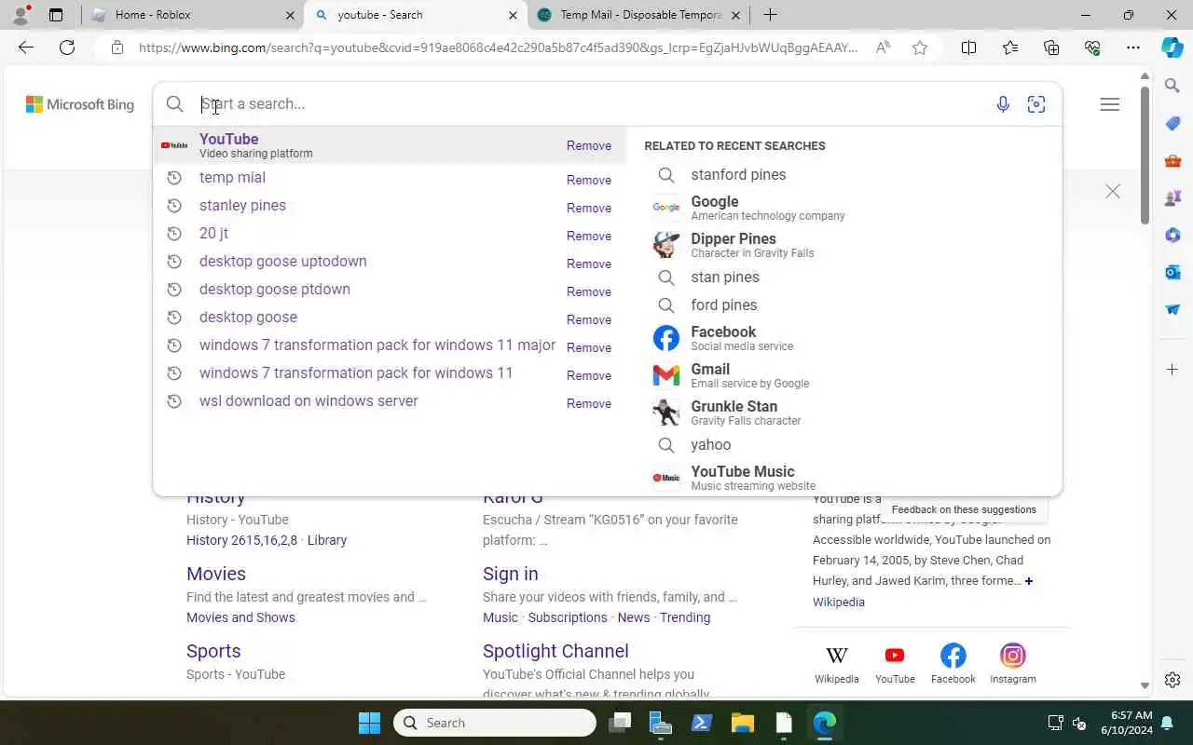Close the panel with X button
The height and width of the screenshot is (745, 1193).
click(1113, 192)
